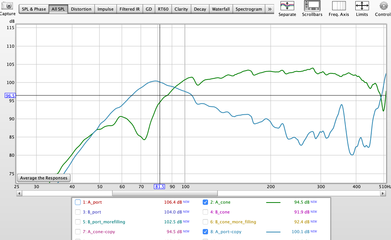Click the horizontal scrollbar left arrow
Screen dimensions: 391x240
coord(19,193)
